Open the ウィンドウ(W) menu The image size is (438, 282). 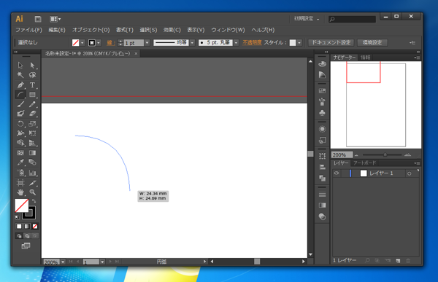[228, 30]
